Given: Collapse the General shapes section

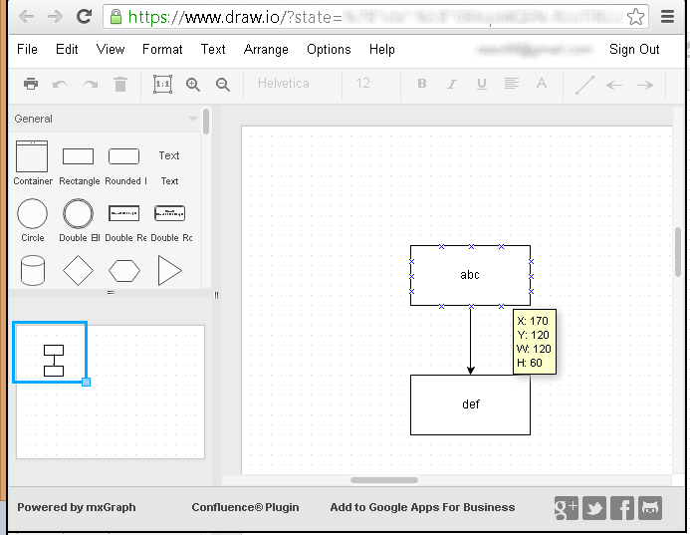Looking at the screenshot, I should 105,119.
